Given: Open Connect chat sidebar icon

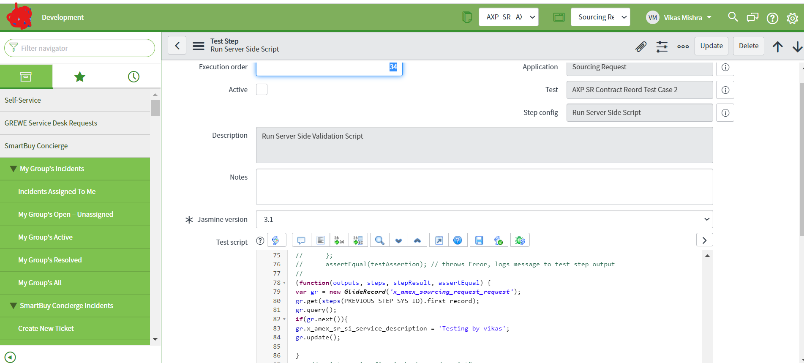Looking at the screenshot, I should coord(752,17).
